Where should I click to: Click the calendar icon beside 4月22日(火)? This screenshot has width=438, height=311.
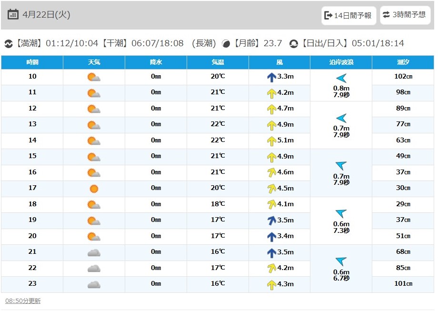pos(13,14)
